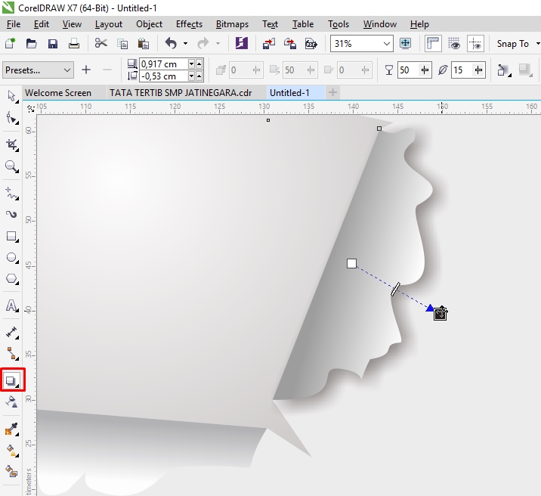The image size is (541, 496).
Task: Click the drop shadow opacity field
Action: [x=407, y=70]
